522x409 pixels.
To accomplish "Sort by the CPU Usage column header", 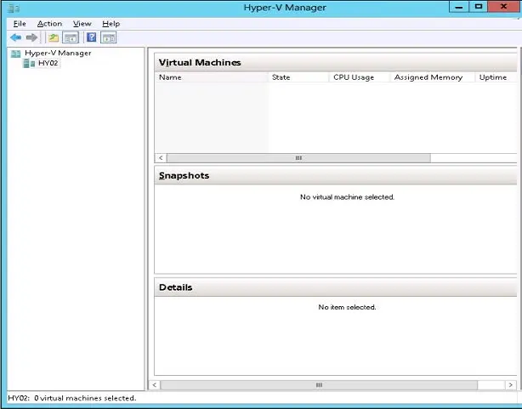I will pos(359,77).
